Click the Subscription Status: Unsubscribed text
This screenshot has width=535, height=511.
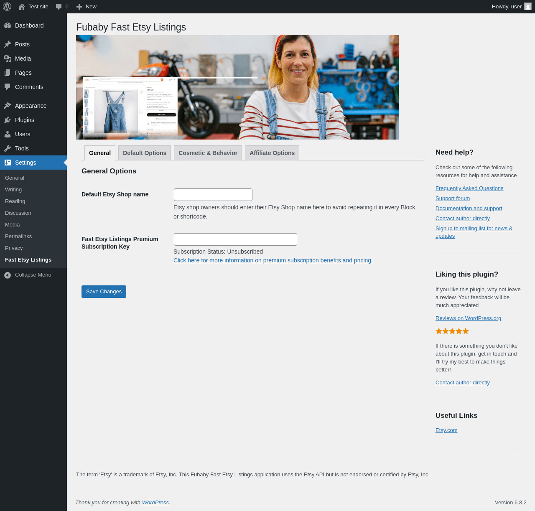click(x=218, y=252)
